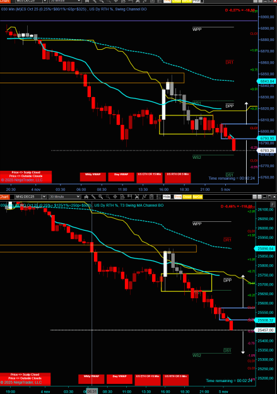Click MNQ 'Time remaining = 00:02:24' text
Viewport: 277px width, 394px height.
229,380
